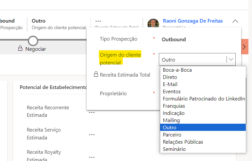Select E-Mail as lead source

170,84
